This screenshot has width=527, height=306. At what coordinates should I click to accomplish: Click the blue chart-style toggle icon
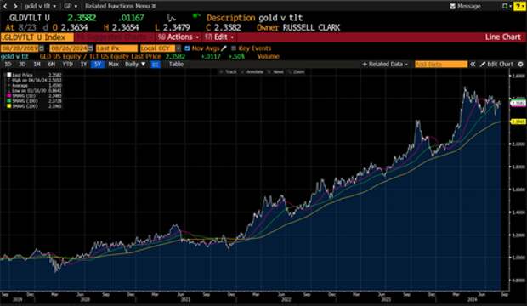tap(156, 65)
